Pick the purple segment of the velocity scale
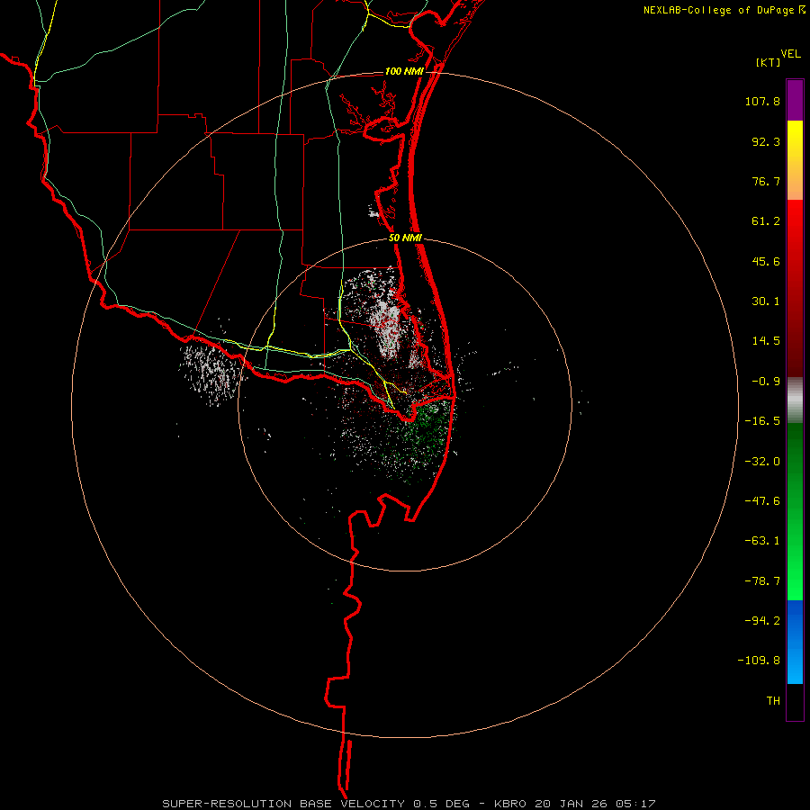The height and width of the screenshot is (810, 810). pos(795,101)
